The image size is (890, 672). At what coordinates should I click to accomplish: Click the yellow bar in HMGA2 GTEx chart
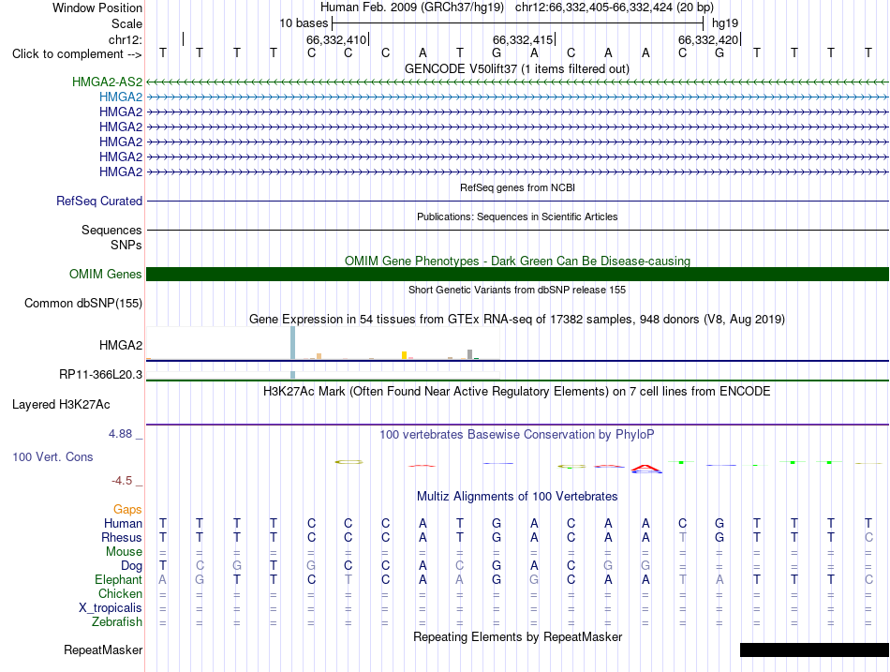click(x=404, y=355)
